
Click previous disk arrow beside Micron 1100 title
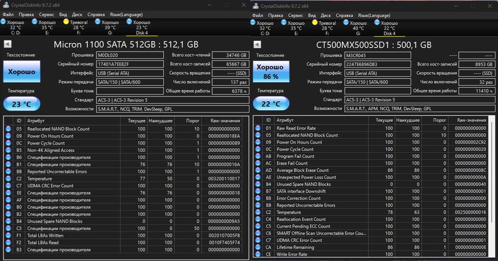click(7, 44)
